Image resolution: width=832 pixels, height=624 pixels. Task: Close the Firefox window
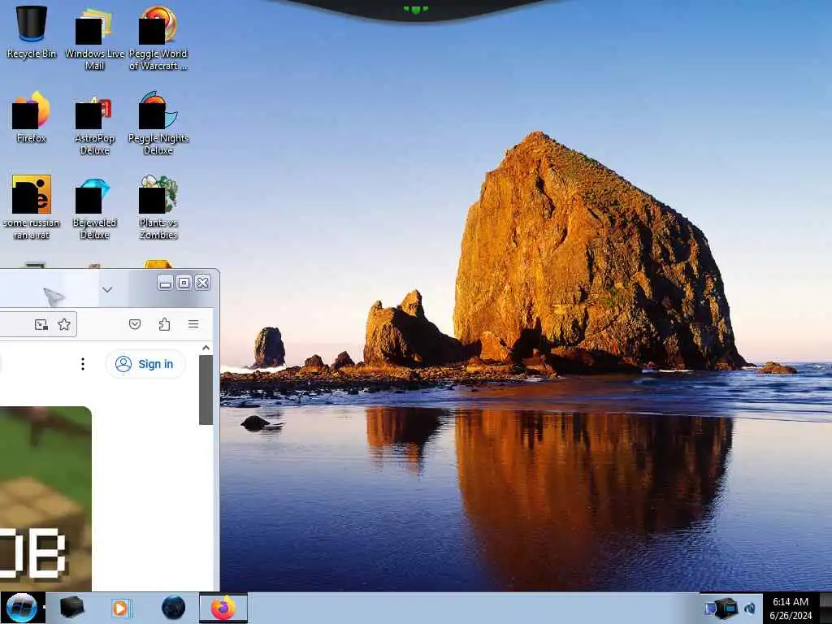click(202, 283)
